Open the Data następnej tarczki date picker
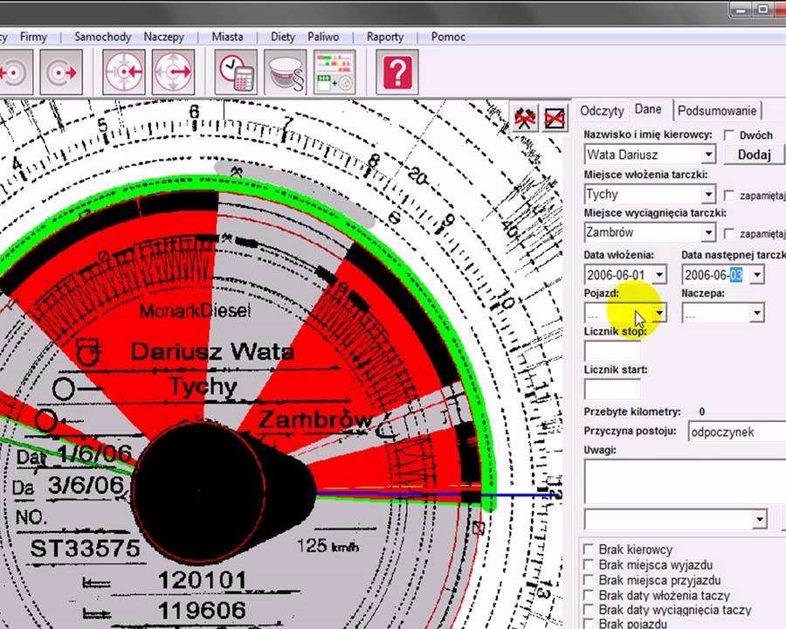This screenshot has width=786, height=629. coord(757,275)
